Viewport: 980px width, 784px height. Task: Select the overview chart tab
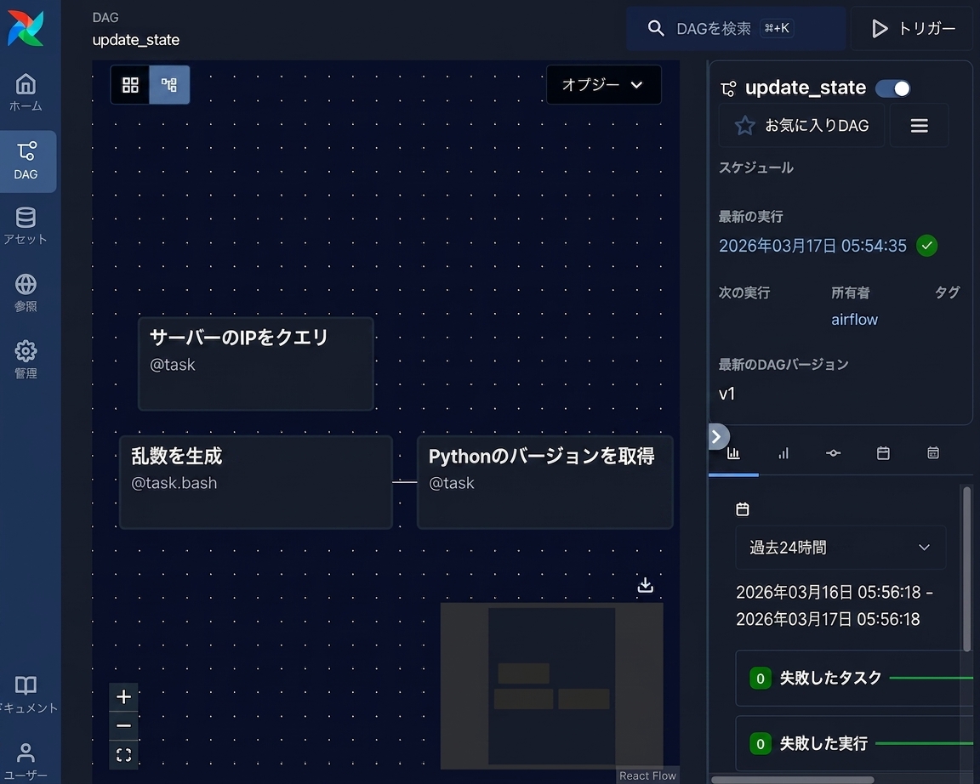click(734, 454)
